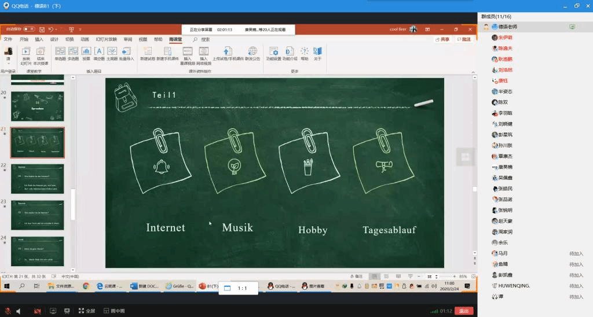Viewport: 593px width, 317px height.
Task: Click the 投票 vote icon in ribbon
Action: [86, 53]
